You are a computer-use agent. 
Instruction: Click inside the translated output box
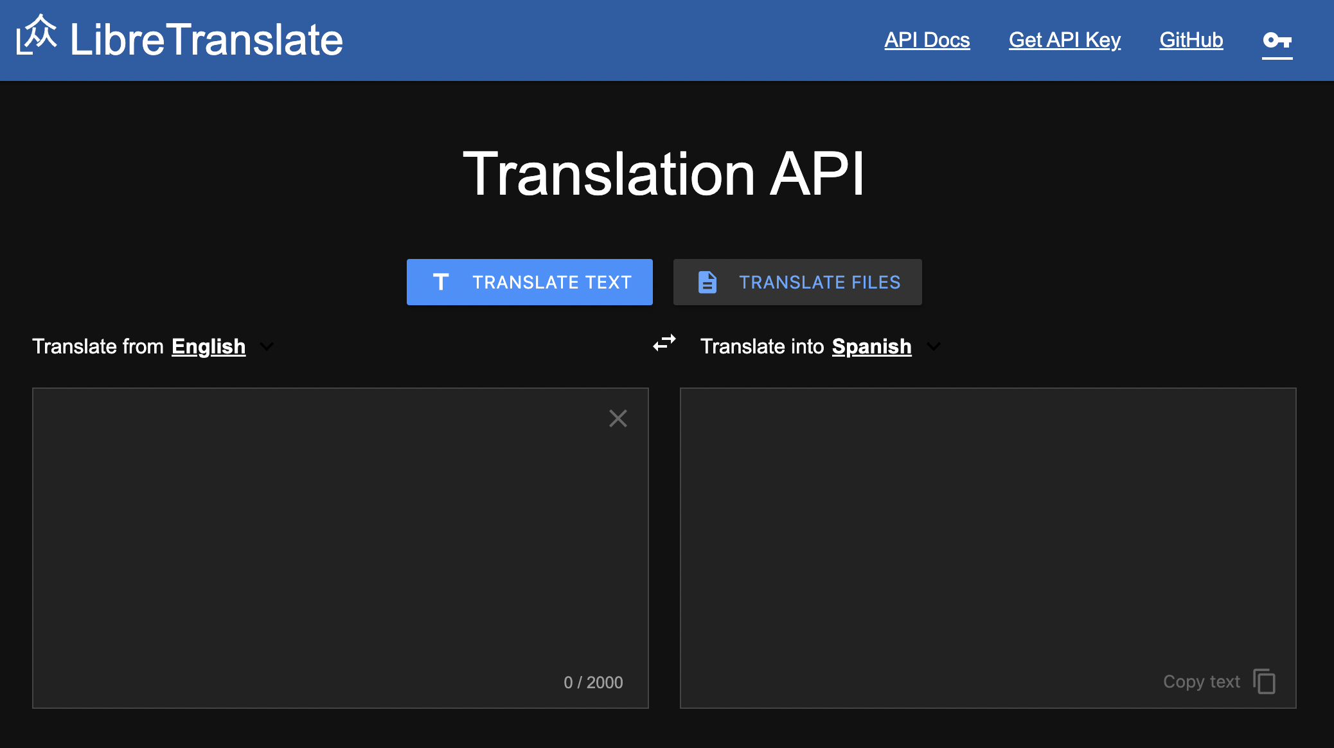click(988, 548)
